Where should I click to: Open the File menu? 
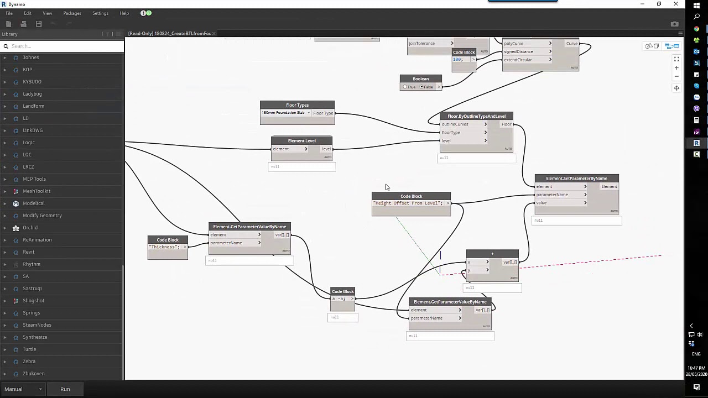pos(9,13)
